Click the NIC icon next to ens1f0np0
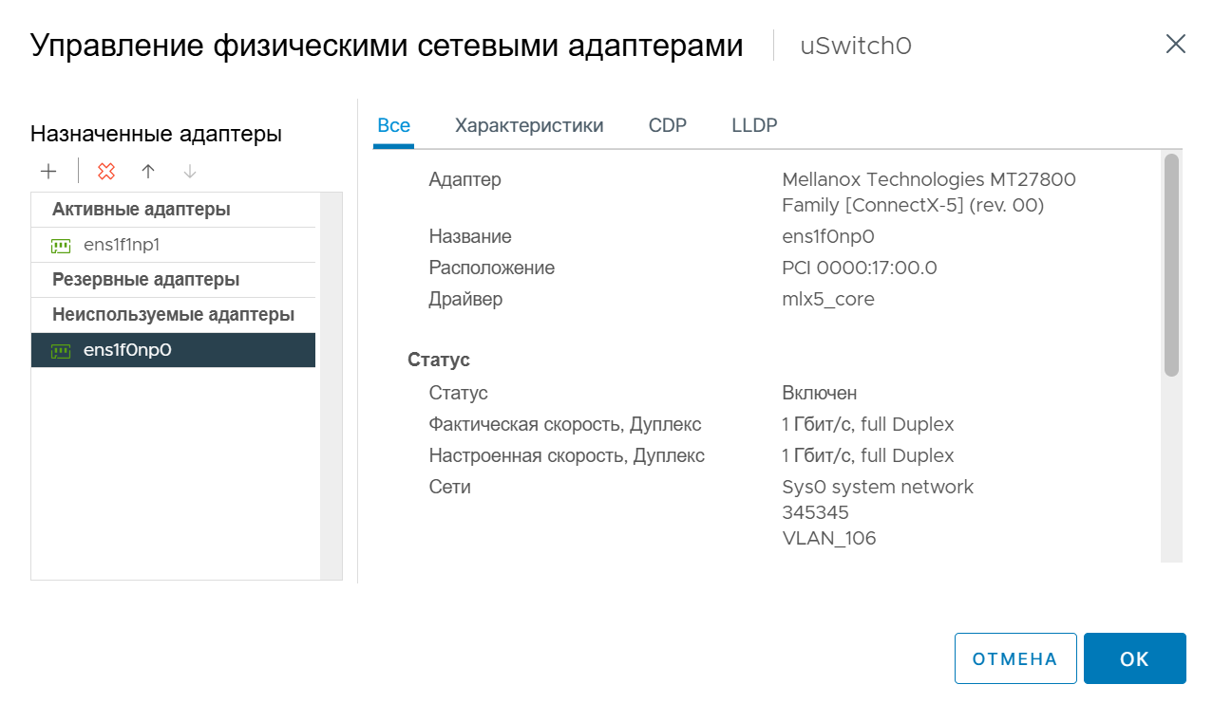The image size is (1213, 703). [61, 351]
